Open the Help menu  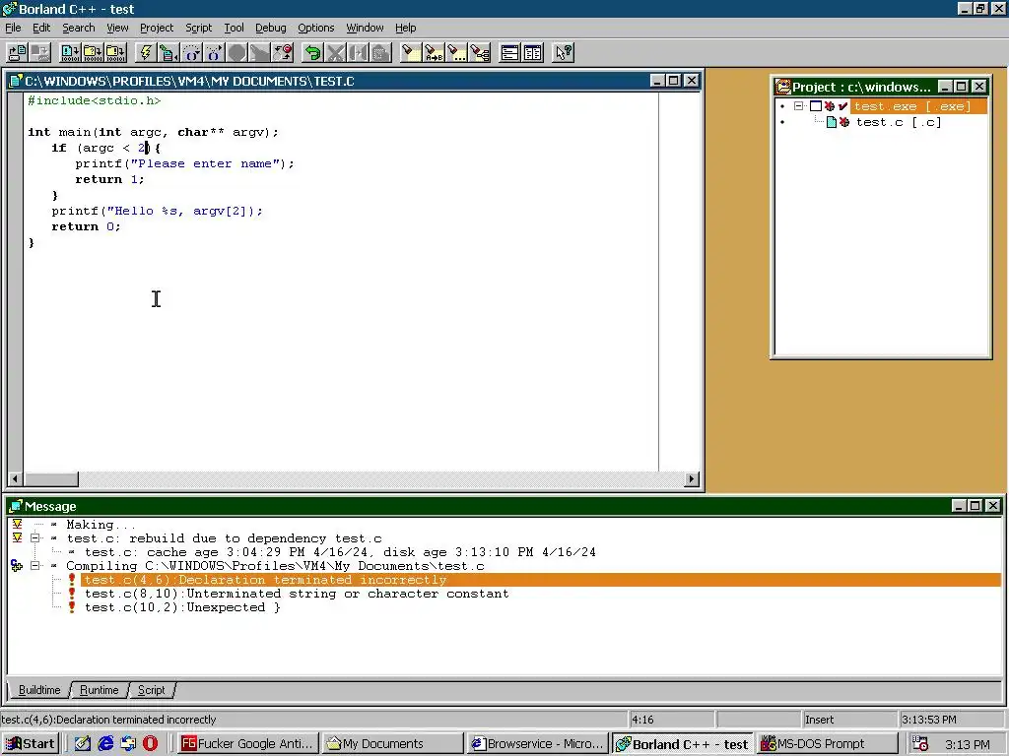(405, 28)
